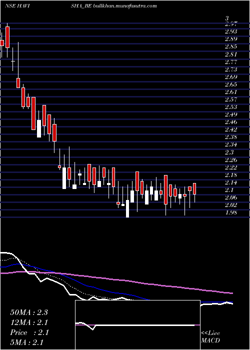Select the 2.1 price axis label
Image resolution: width=250 pixels, height=350 pixels.
pos(229,190)
